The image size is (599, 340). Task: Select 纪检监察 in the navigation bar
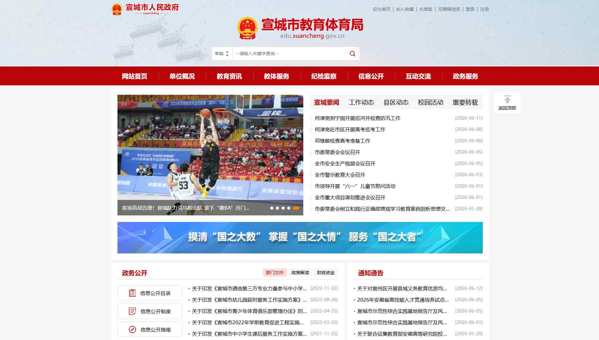click(324, 76)
